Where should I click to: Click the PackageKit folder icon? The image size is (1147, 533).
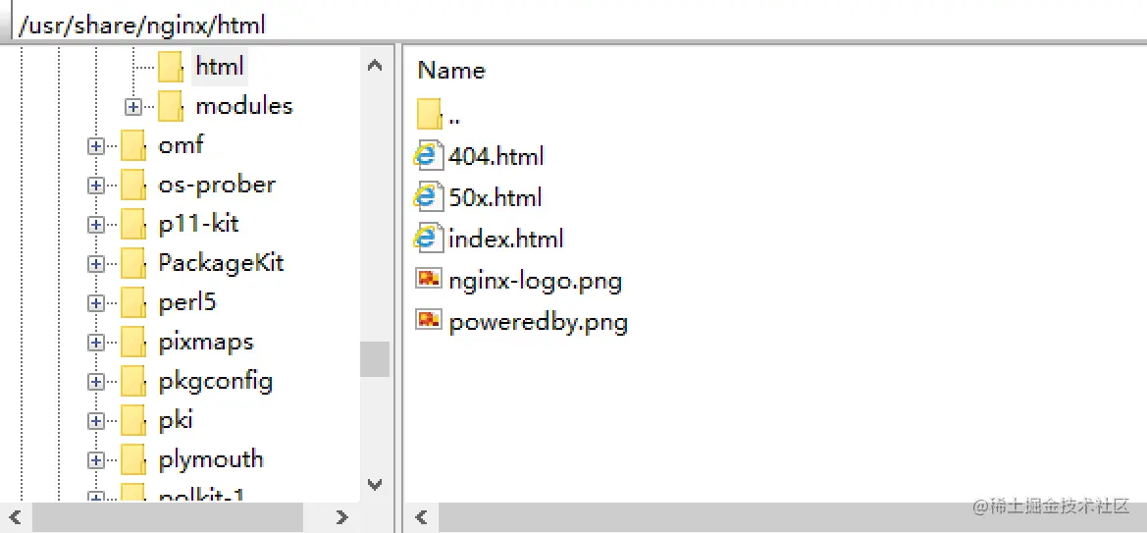(133, 264)
